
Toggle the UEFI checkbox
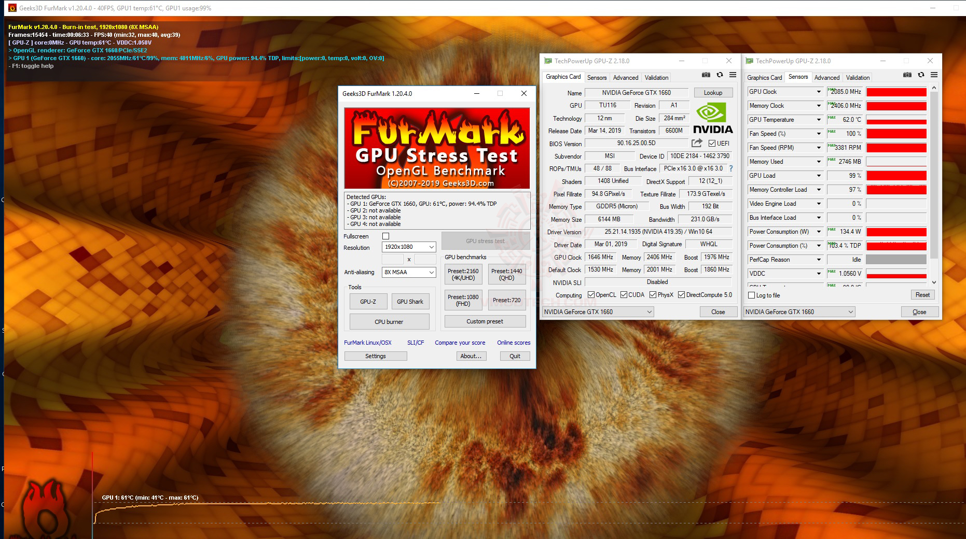[x=712, y=144]
